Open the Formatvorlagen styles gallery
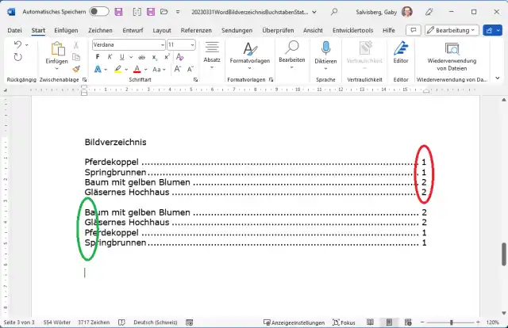 (250, 52)
